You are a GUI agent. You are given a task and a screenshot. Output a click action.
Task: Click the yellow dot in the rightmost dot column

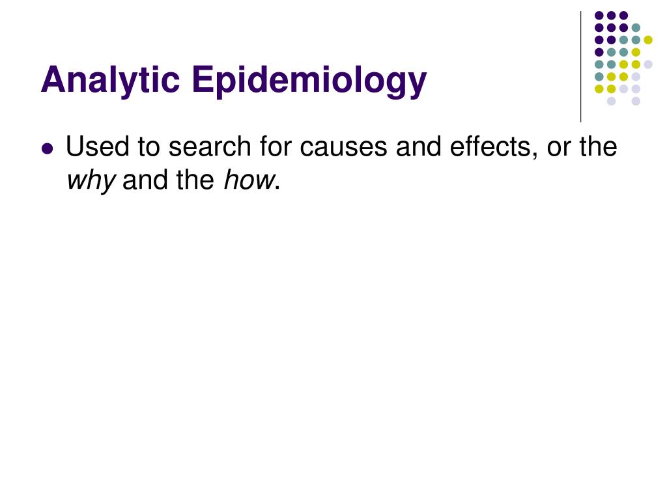(648, 40)
